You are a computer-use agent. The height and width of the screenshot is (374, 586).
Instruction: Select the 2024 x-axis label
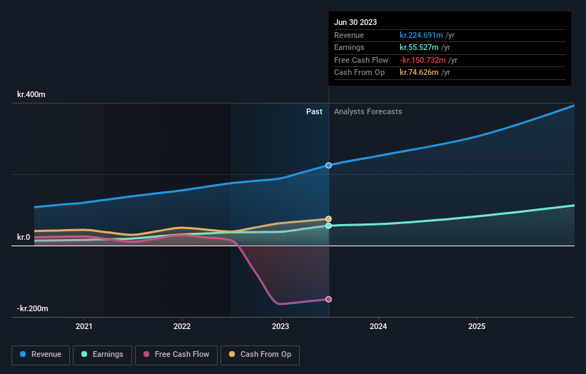tap(378, 326)
